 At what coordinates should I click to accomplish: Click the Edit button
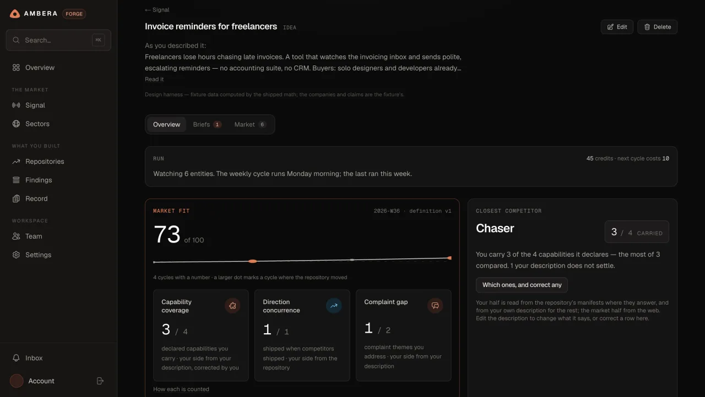[x=617, y=27]
